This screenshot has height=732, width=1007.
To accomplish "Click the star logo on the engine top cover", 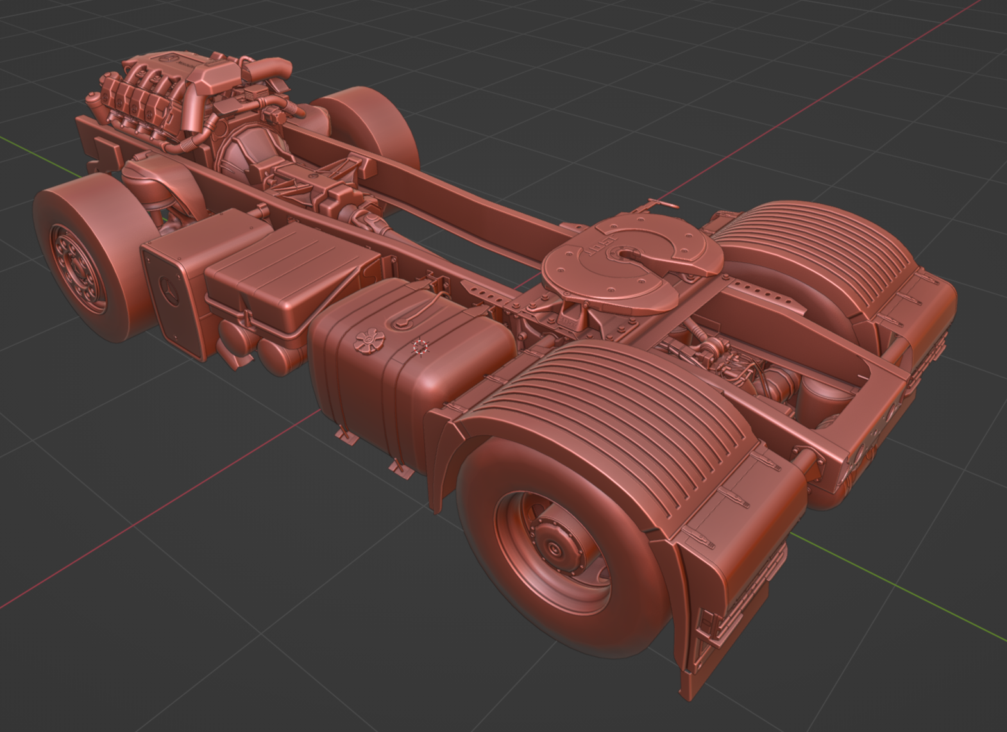I will coord(170,60).
